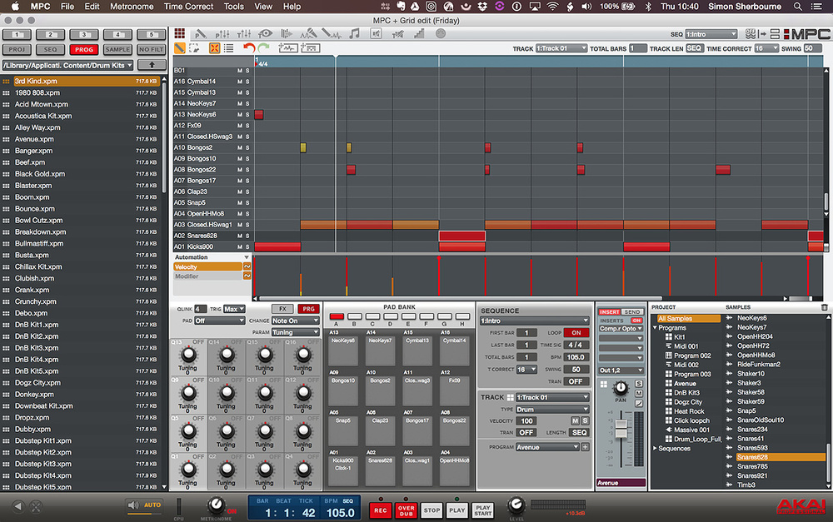The height and width of the screenshot is (522, 833).
Task: Collapse the Programs tree in Project
Action: click(655, 328)
